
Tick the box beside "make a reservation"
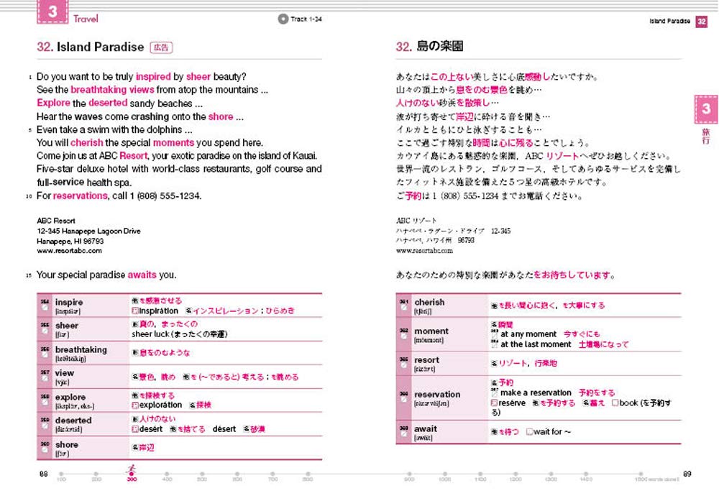[495, 393]
